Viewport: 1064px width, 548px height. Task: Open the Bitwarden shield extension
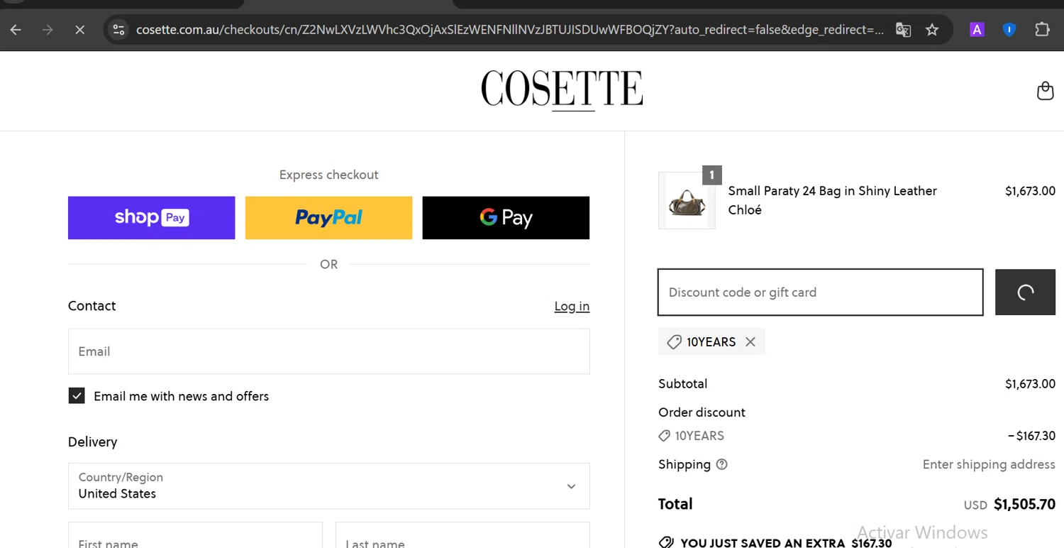1009,30
